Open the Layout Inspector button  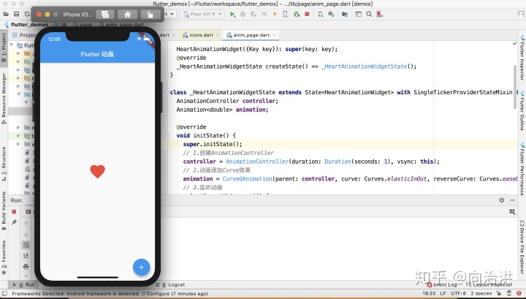tap(489, 284)
